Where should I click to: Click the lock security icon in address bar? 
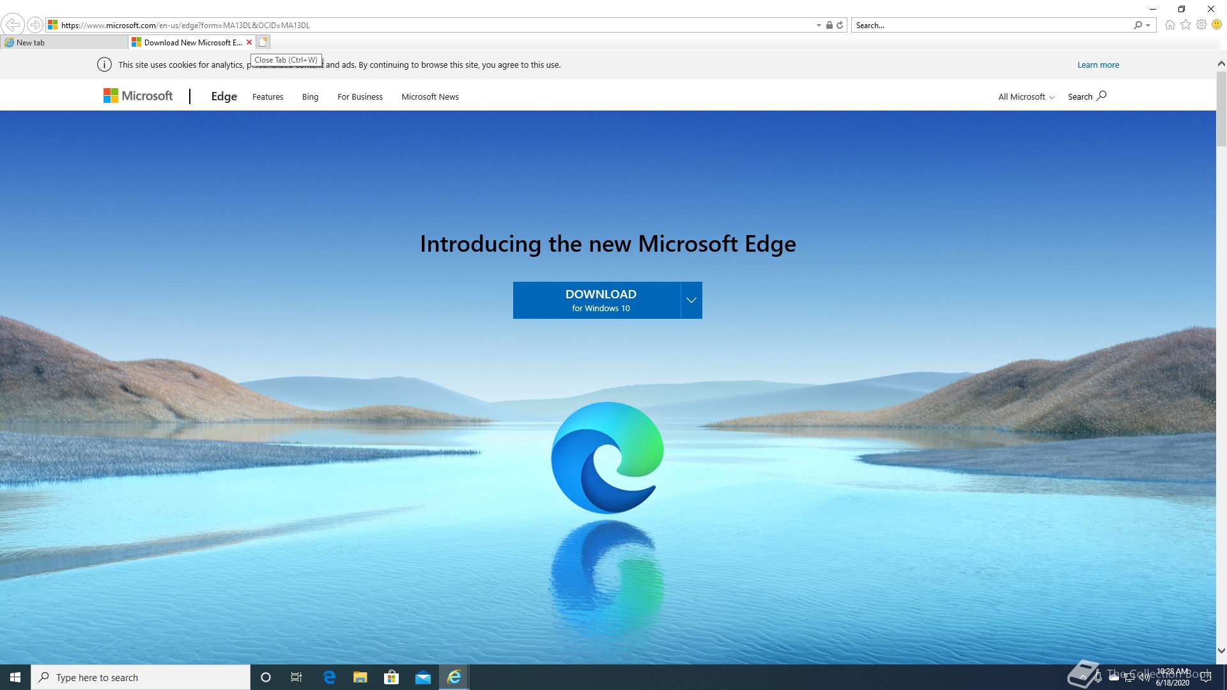point(829,26)
